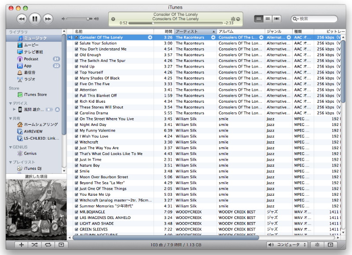This screenshot has width=352, height=255.
Task: Toggle checkbox for 'GREEN SLEEVES' track
Action: [x=77, y=229]
